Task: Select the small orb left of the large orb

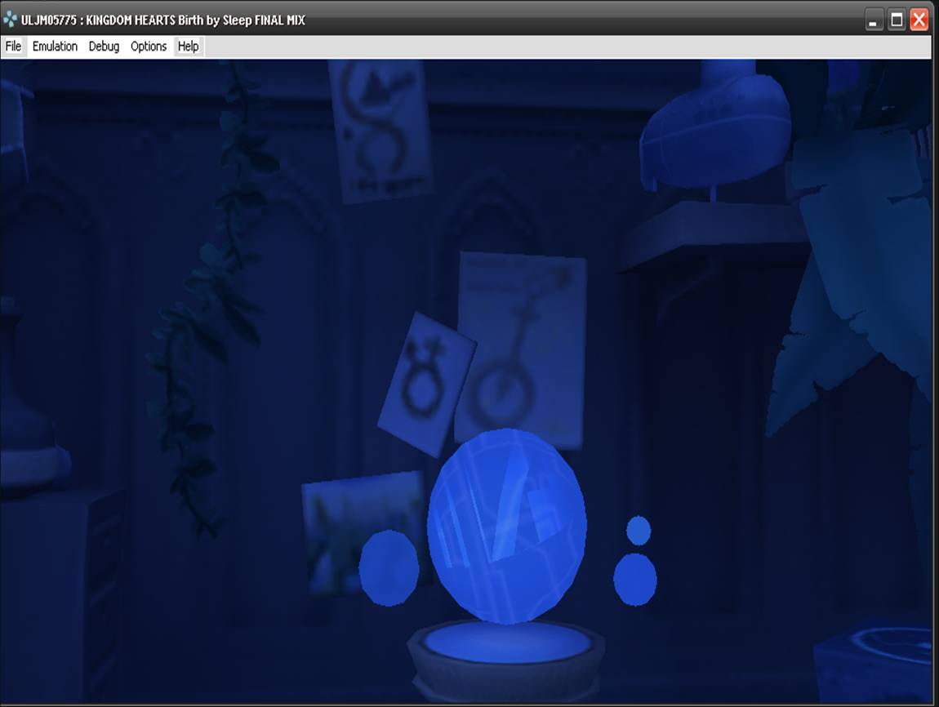Action: [389, 568]
